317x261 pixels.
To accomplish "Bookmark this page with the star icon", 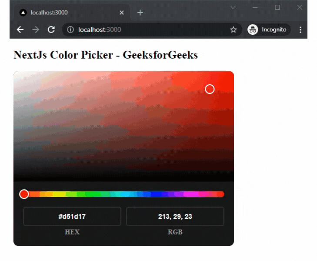I will click(x=234, y=30).
